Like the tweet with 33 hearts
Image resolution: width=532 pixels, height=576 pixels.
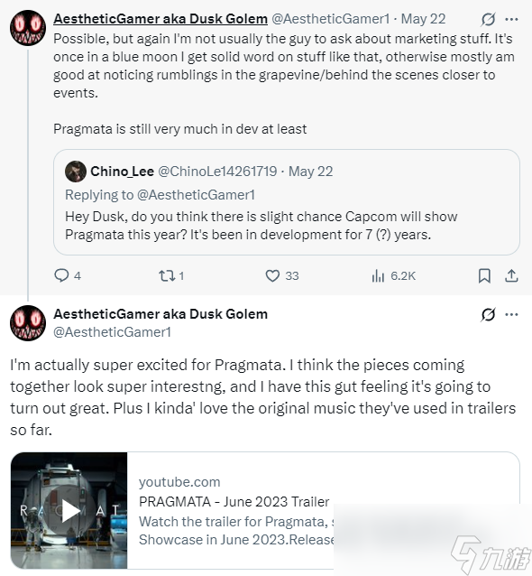[x=272, y=275]
